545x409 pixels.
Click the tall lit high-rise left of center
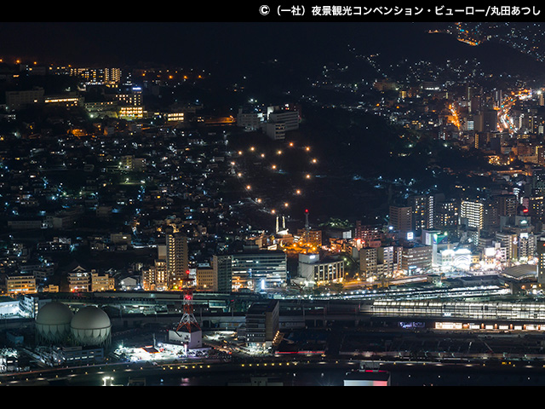177,255
